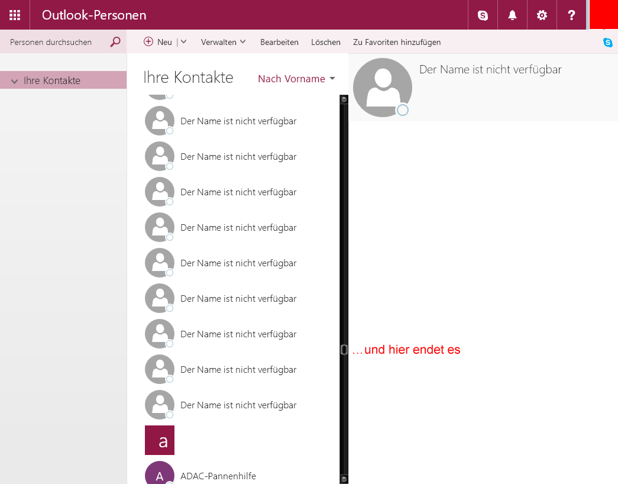Click the ADAC-Pannenhilfe avatar circle
This screenshot has height=484, width=618.
[x=160, y=473]
